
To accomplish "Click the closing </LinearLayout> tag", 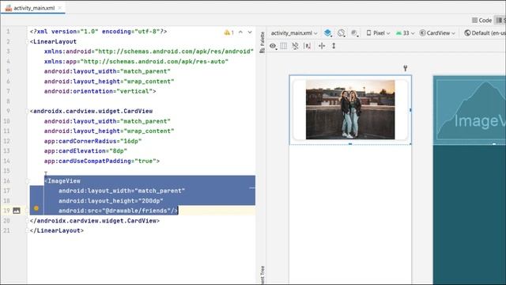I will click(57, 230).
